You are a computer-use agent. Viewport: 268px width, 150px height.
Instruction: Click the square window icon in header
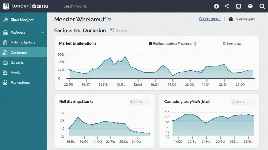tap(238, 6)
